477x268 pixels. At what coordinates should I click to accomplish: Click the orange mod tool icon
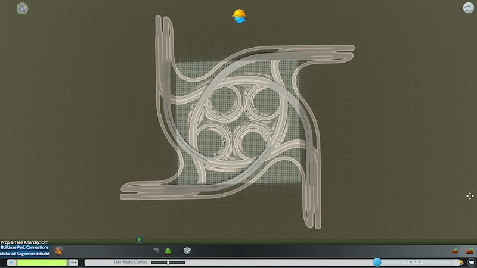point(58,251)
